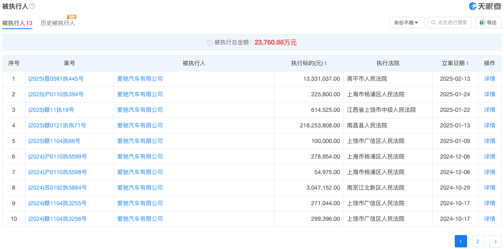
Task: Open case (2024)苏0192执5884号
Action: pyautogui.click(x=57, y=188)
